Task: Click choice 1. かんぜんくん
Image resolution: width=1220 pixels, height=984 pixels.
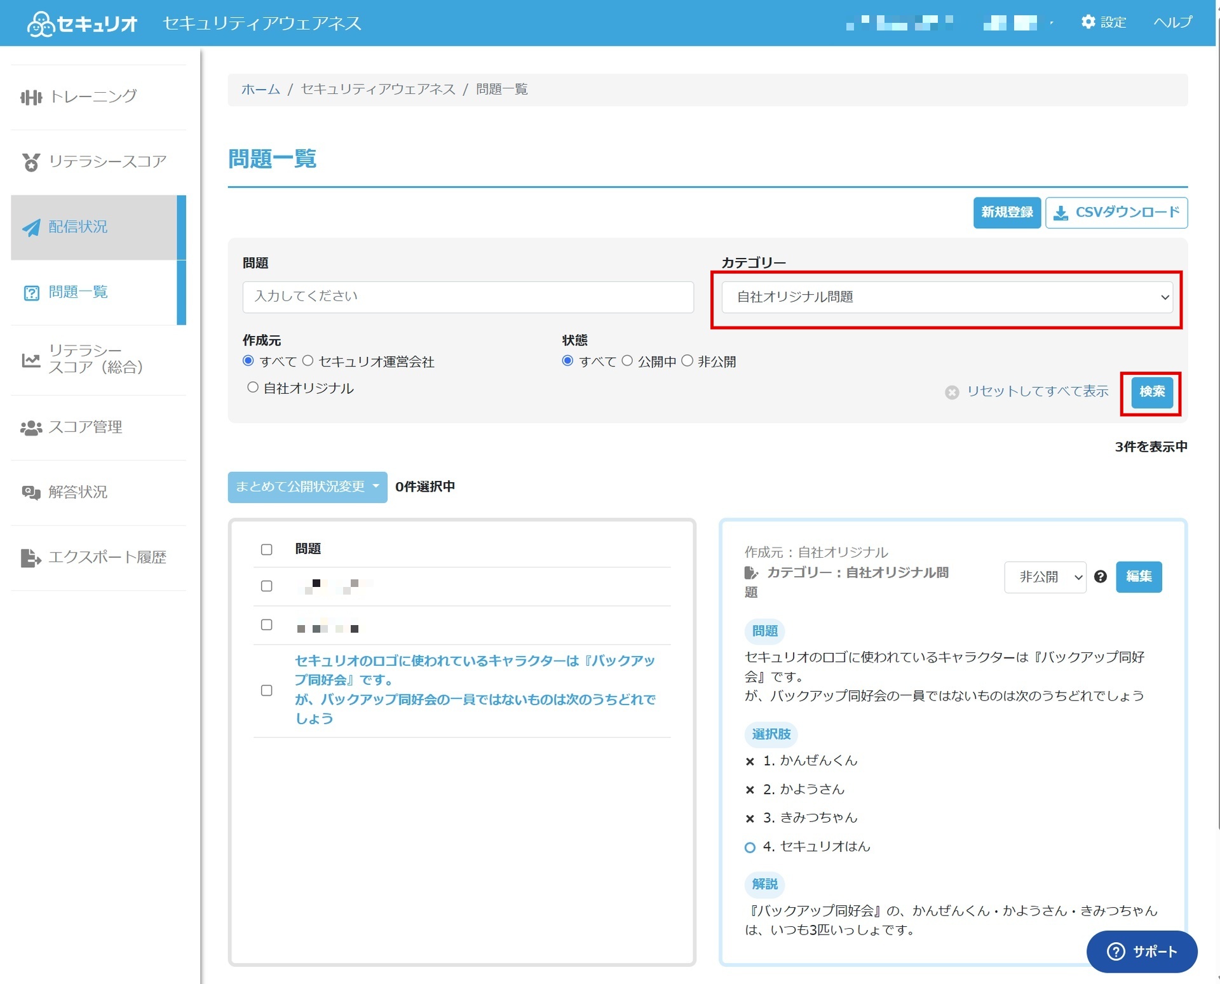Action: (x=810, y=761)
